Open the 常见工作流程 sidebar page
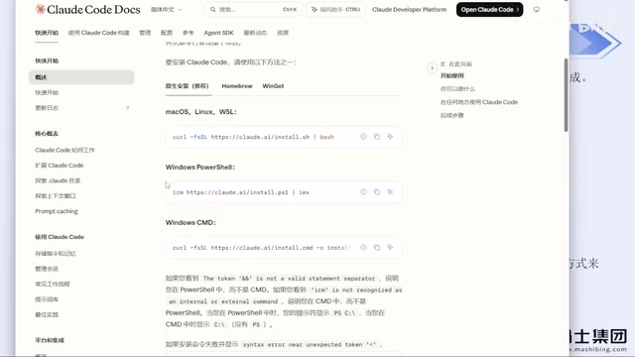635x357 pixels. 53,285
